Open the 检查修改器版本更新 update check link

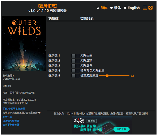(x=15, y=103)
